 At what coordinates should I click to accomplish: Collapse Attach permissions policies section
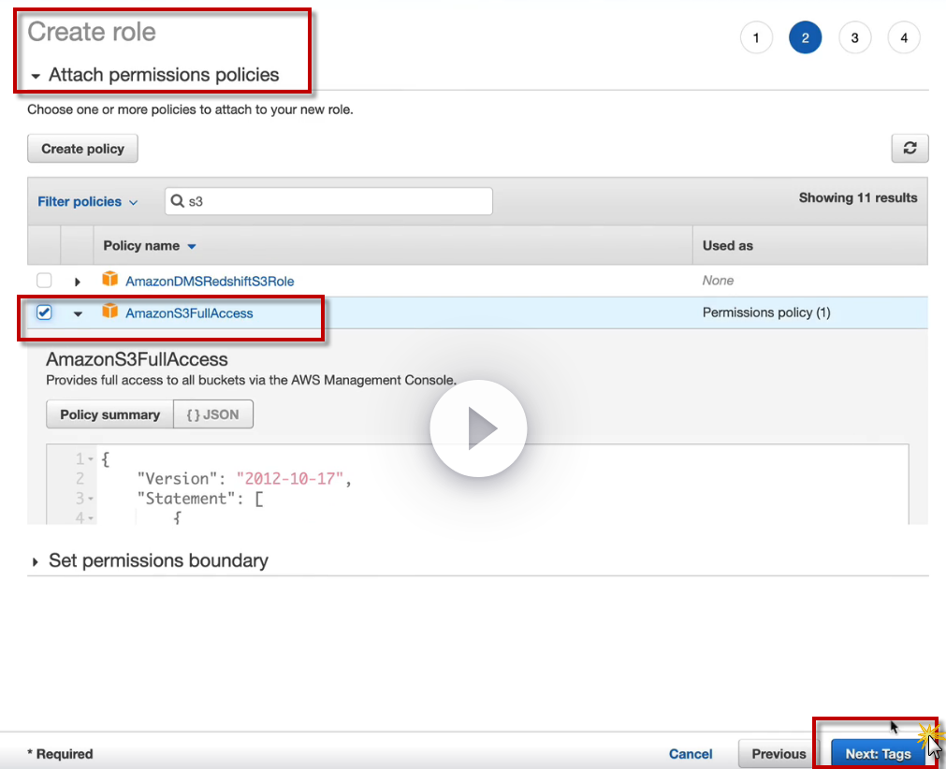(36, 76)
